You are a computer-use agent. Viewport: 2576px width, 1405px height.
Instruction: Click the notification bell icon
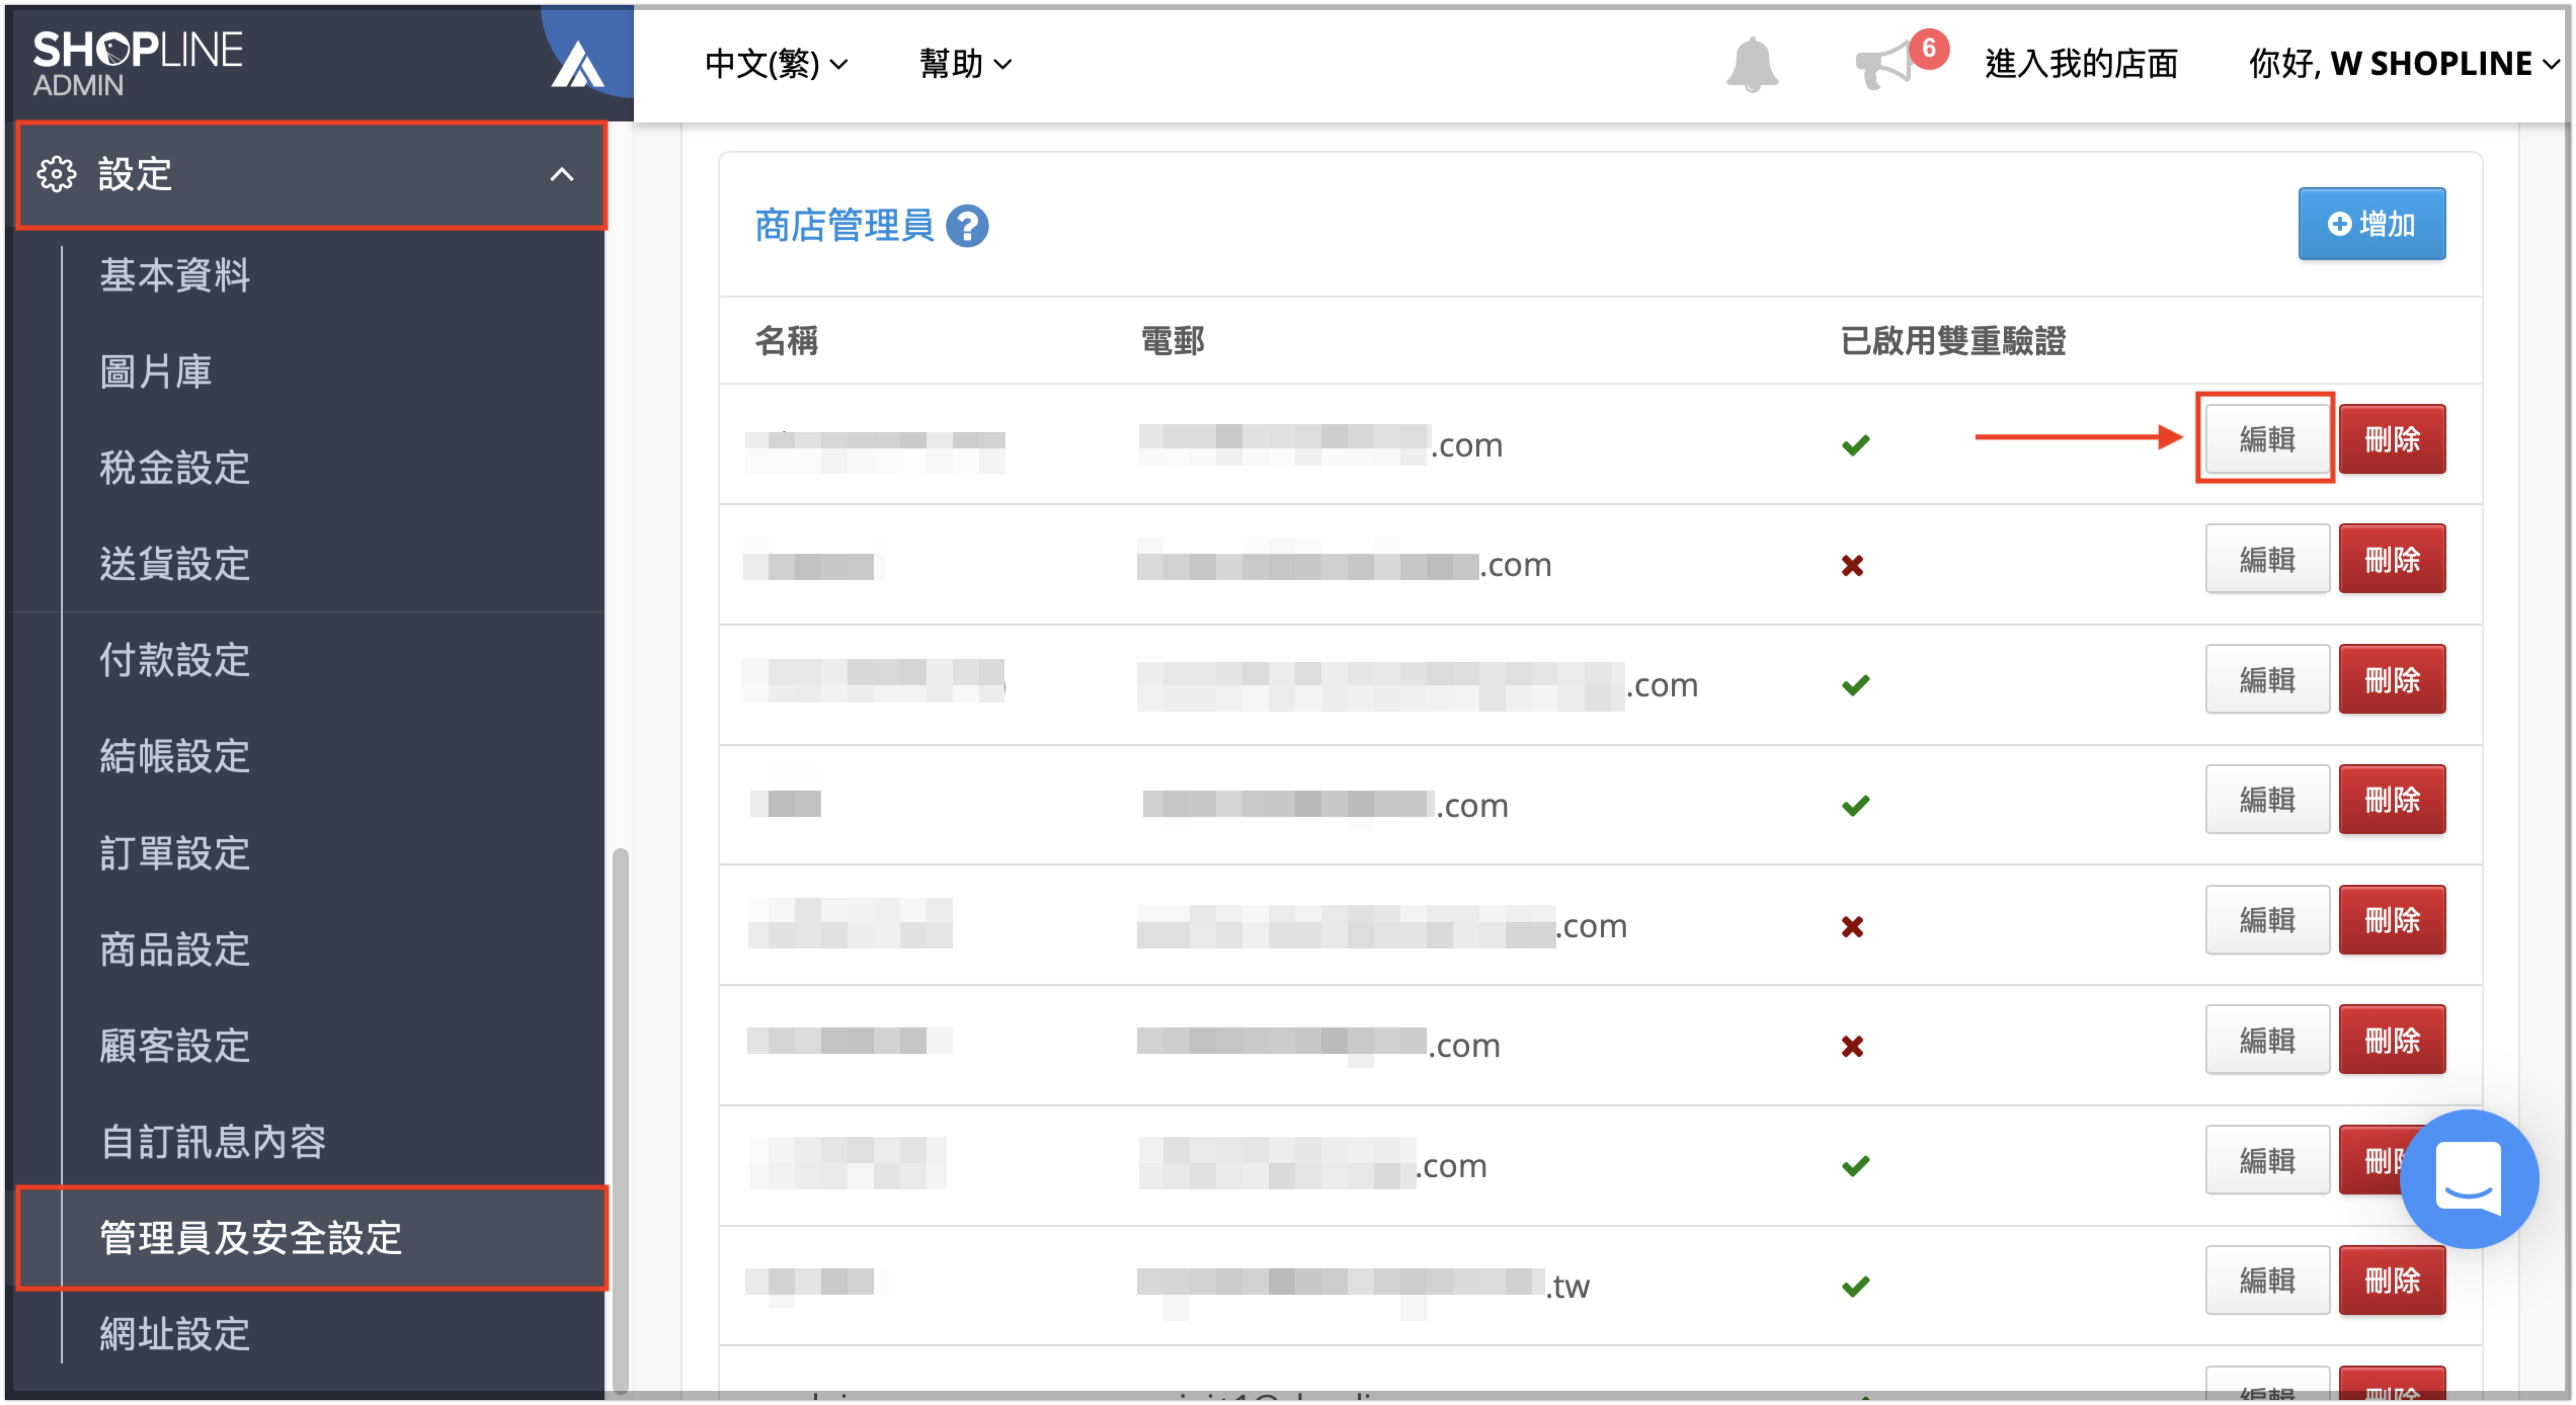tap(1752, 64)
